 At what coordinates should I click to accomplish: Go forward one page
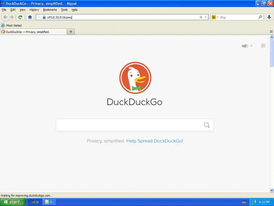[12, 17]
